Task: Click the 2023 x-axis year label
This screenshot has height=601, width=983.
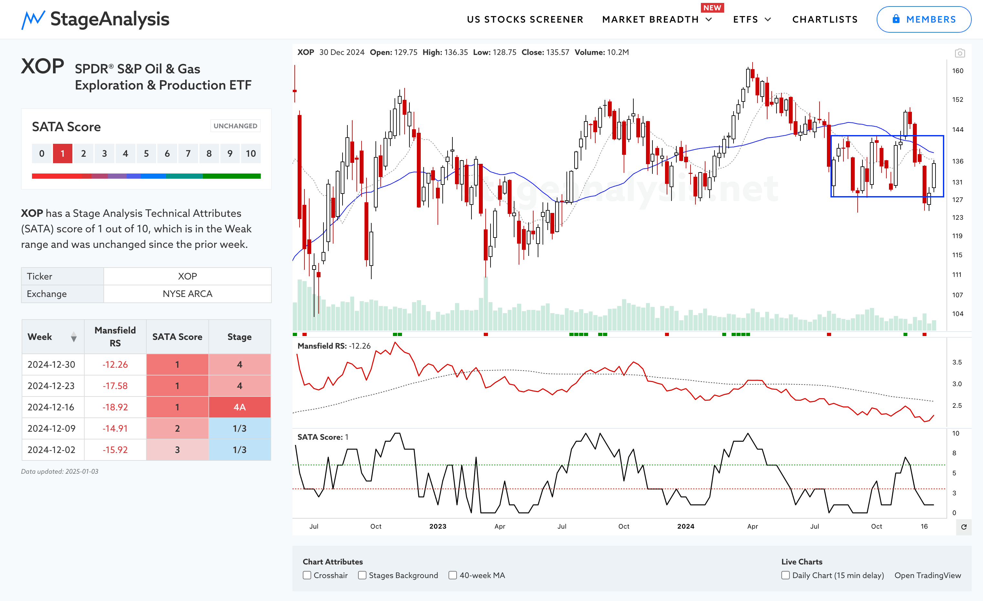Action: click(x=438, y=526)
